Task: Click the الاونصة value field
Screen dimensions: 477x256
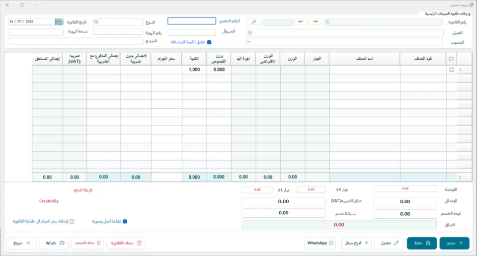Action: 405,189
